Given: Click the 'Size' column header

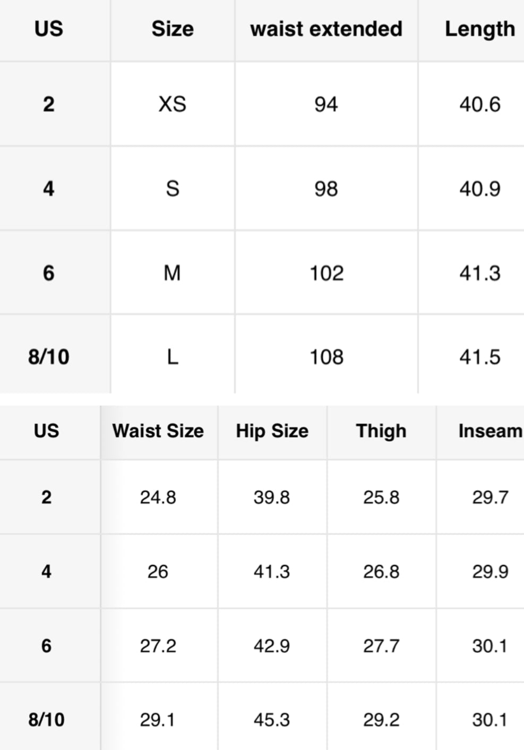Looking at the screenshot, I should [173, 29].
